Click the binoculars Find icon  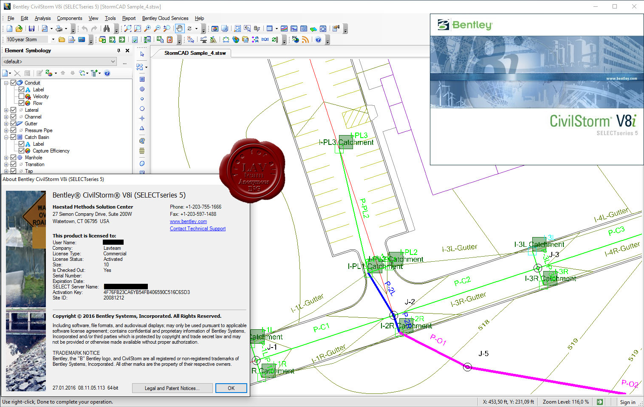click(107, 28)
